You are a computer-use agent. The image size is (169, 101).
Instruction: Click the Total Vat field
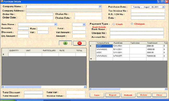tap(76, 92)
